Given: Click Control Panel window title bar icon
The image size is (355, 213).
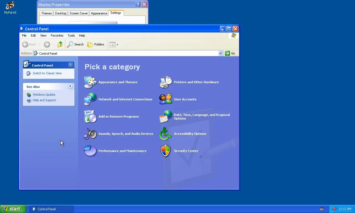Looking at the screenshot, I should [x=22, y=29].
